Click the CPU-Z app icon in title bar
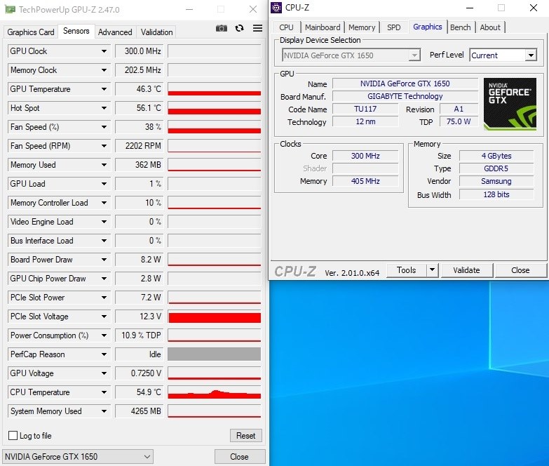549x466 pixels. 276,7
